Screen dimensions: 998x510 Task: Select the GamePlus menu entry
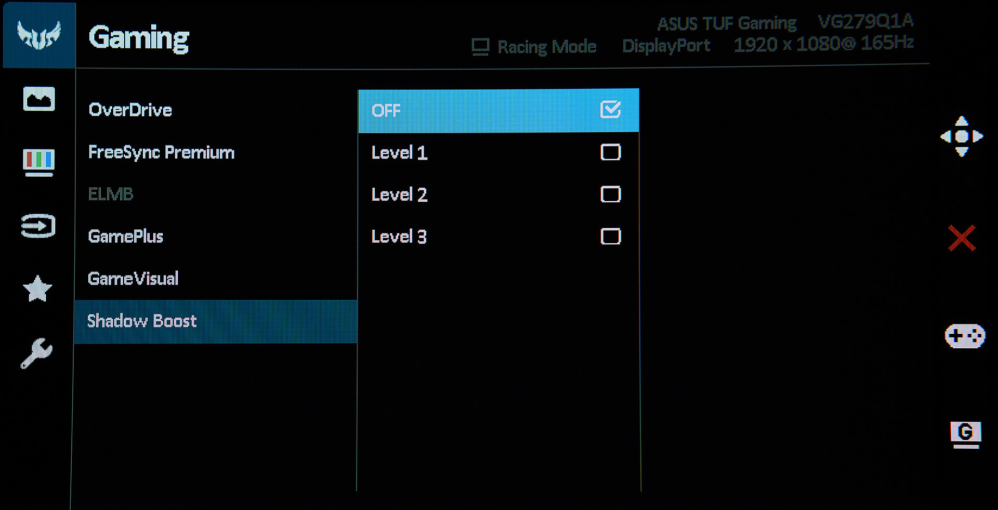click(x=126, y=237)
